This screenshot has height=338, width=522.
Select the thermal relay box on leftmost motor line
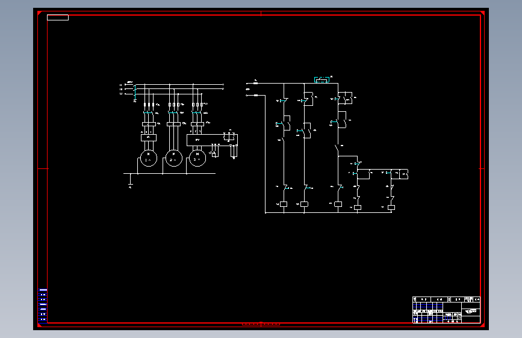pyautogui.click(x=149, y=124)
